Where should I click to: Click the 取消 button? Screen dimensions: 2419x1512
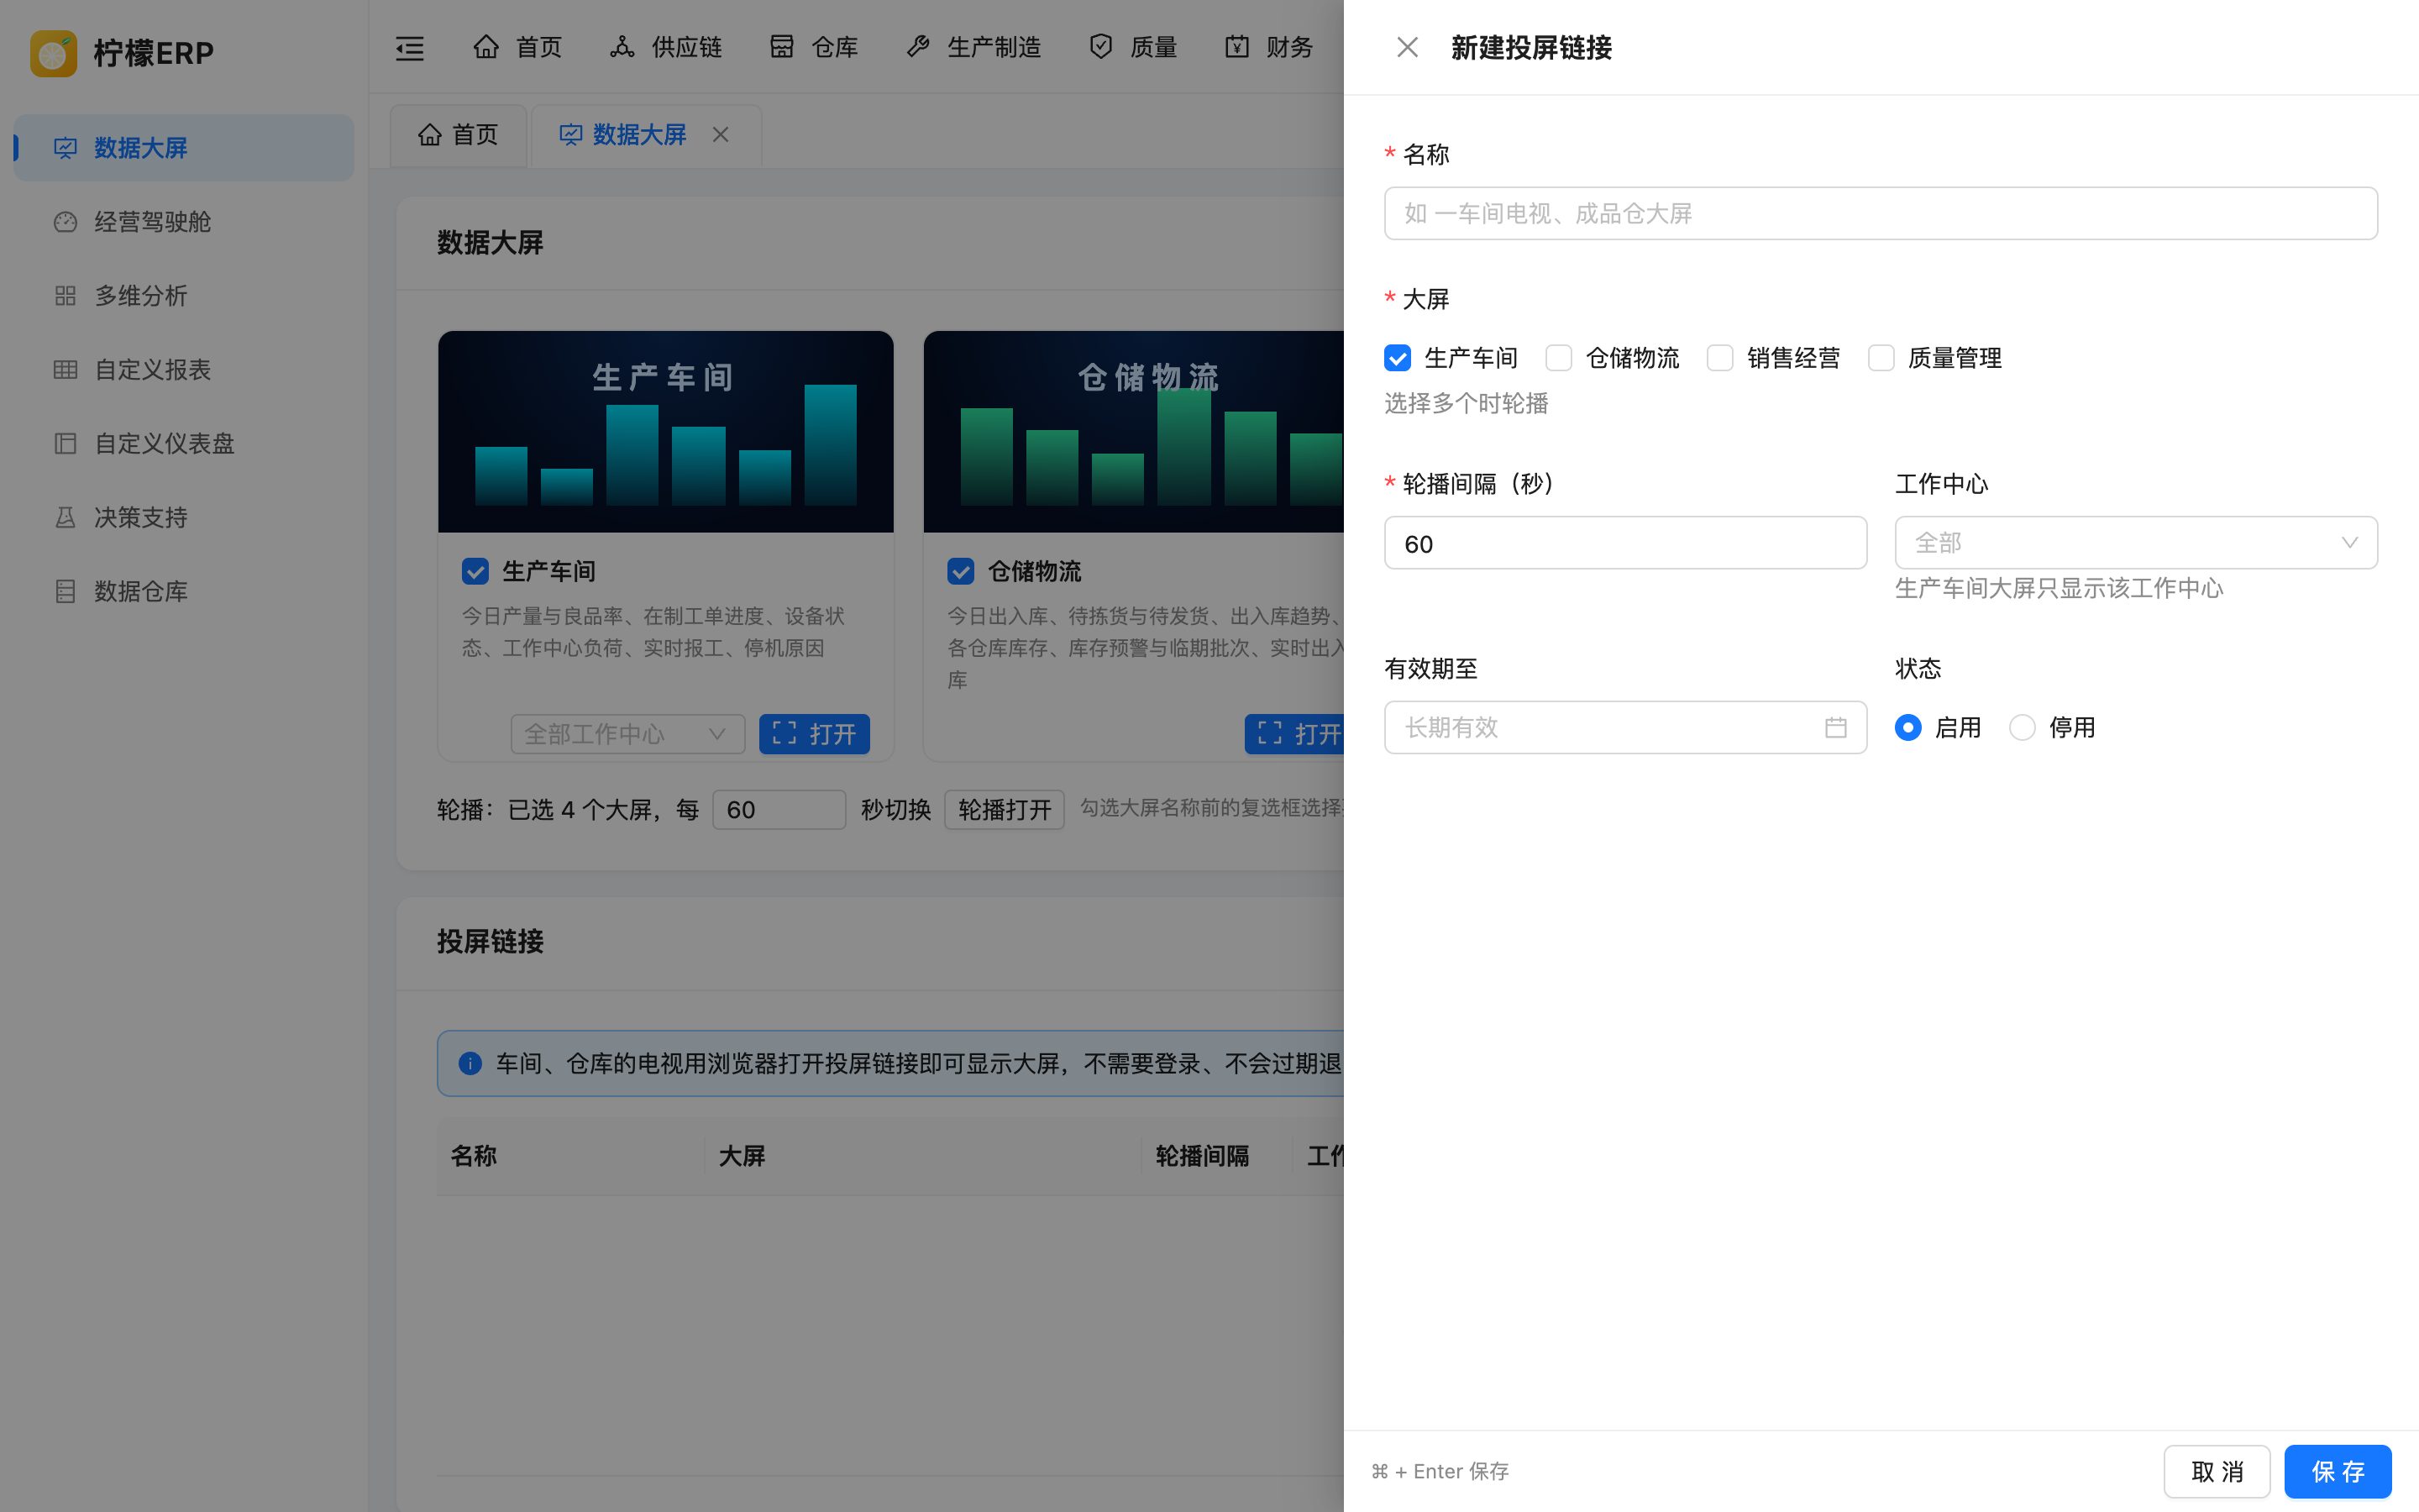tap(2217, 1472)
